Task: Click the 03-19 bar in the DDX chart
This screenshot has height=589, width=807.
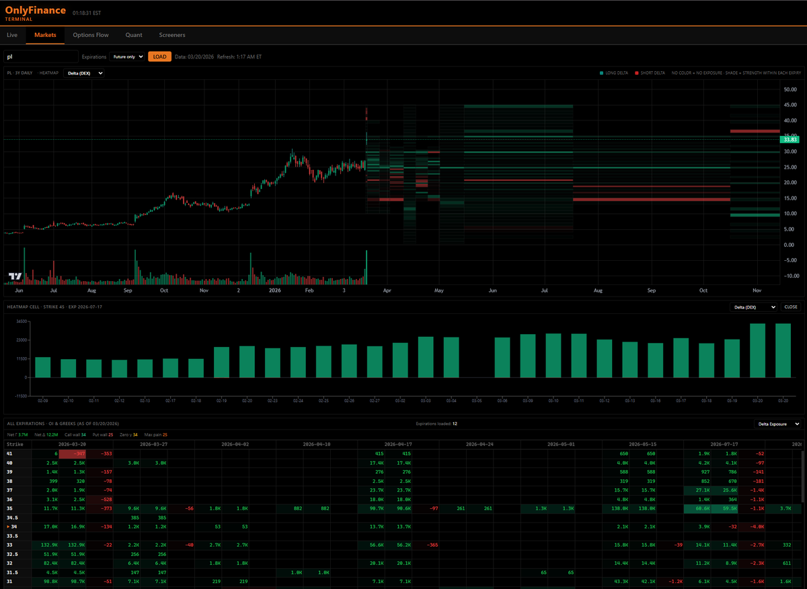Action: pyautogui.click(x=732, y=358)
